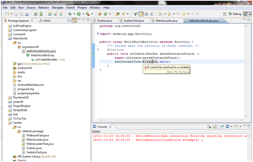This screenshot has width=253, height=162.
Task: Open the Debug perspective
Action: pos(235,14)
